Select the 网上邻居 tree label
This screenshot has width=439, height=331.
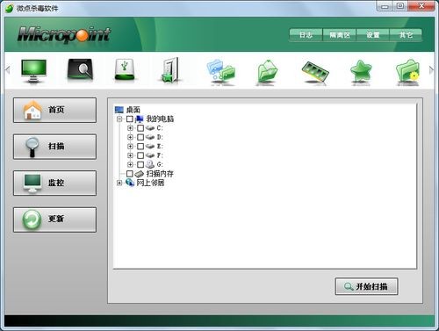click(x=150, y=183)
